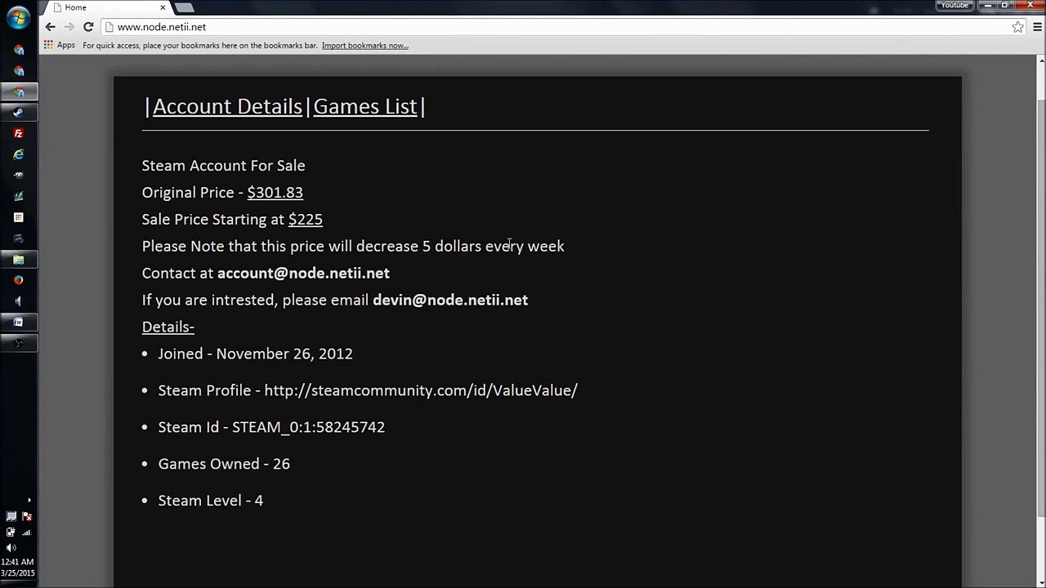
Task: Click the account@node.netii.net email address
Action: (303, 274)
